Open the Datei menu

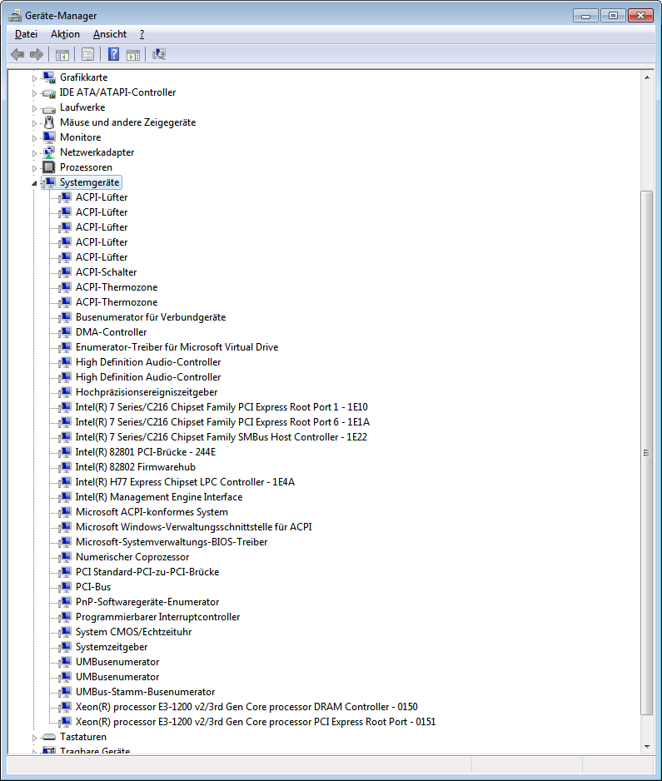26,34
